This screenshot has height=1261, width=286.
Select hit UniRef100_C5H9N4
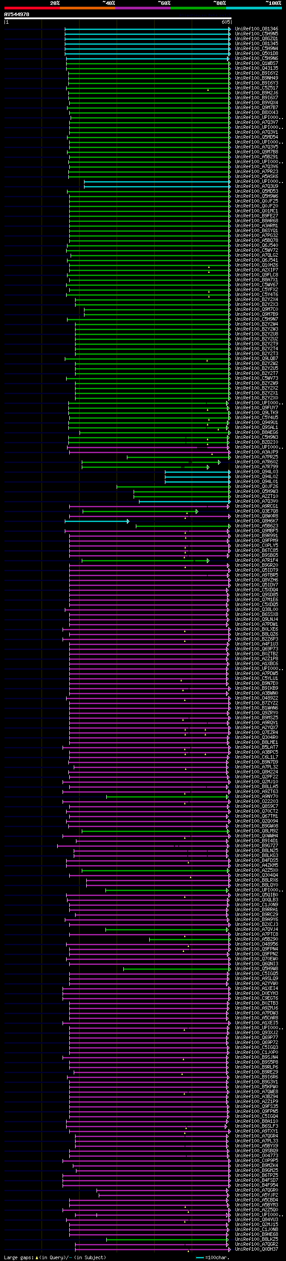(257, 48)
